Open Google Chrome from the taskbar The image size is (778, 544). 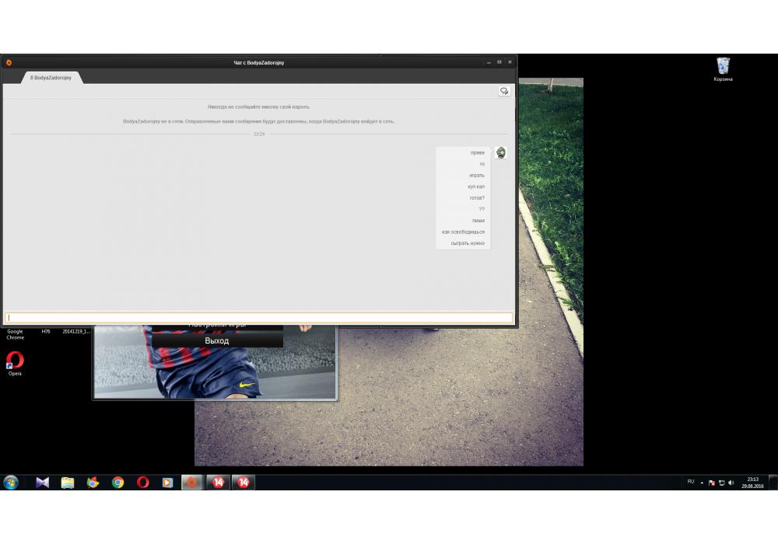coord(117,482)
